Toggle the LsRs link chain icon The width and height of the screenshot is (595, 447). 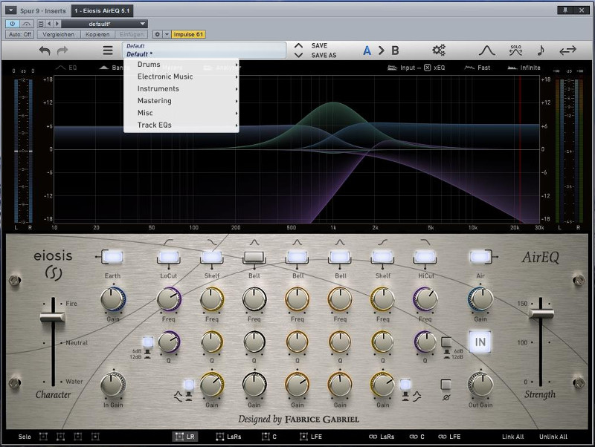coord(373,437)
